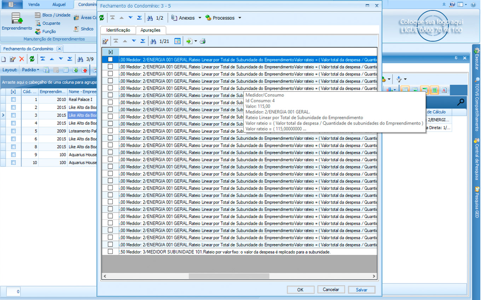The height and width of the screenshot is (300, 481).
Task: Check the first highlighted row checkbox
Action: [x=110, y=59]
